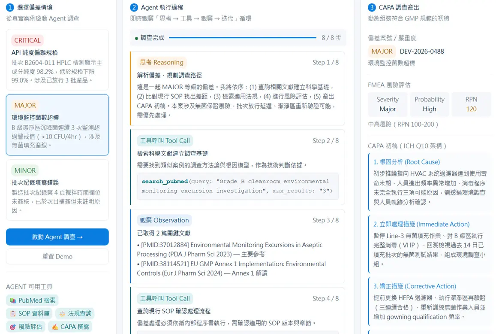This screenshot has width=496, height=334.
Task: Click the PMID:37012884 reference line
Action: tap(230, 249)
